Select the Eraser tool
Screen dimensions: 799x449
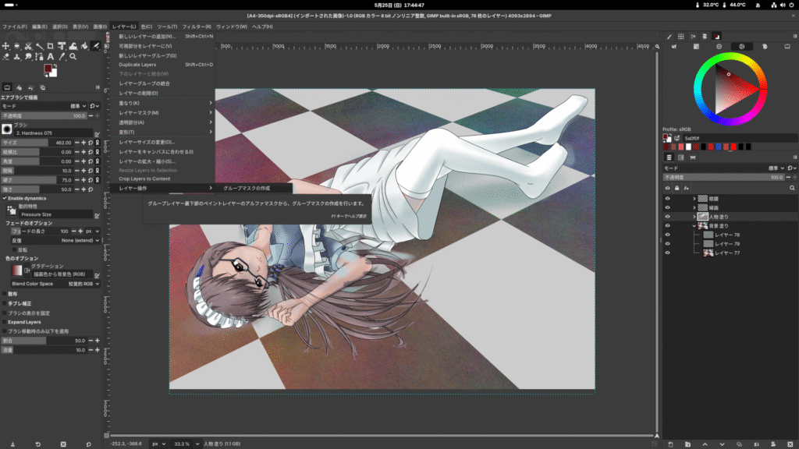point(5,57)
